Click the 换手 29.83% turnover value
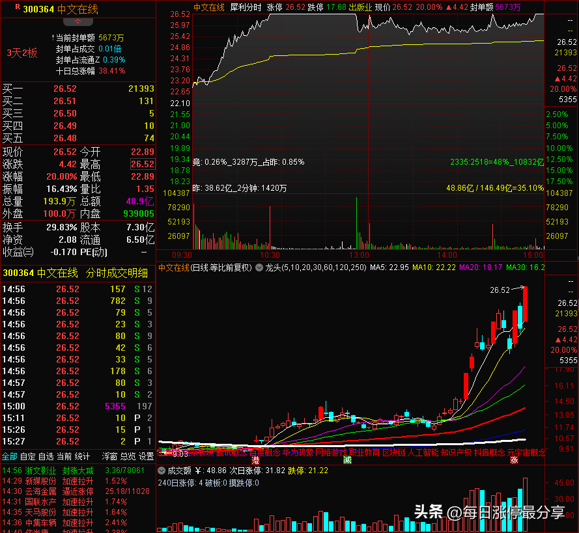Screen dimensions: 579x533 (x=62, y=227)
